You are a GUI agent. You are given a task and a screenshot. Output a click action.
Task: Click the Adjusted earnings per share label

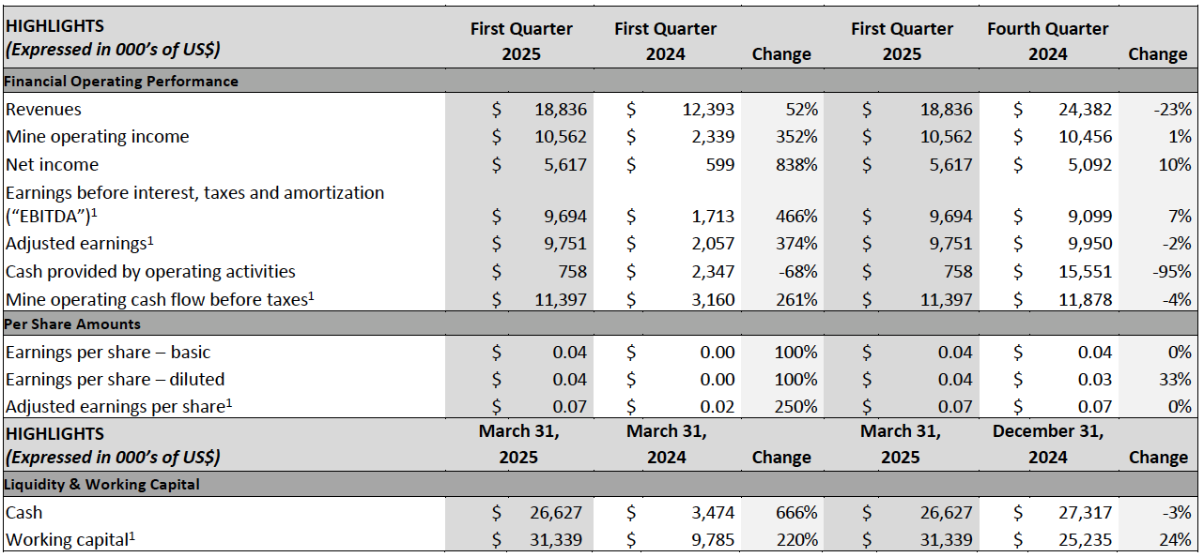(x=117, y=408)
